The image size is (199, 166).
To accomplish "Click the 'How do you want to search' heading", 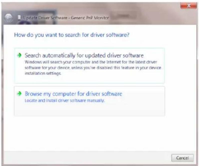I will (71, 35).
